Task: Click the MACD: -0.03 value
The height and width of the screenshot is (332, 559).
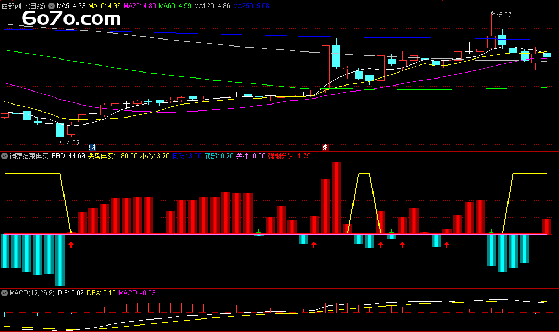Action: point(137,293)
